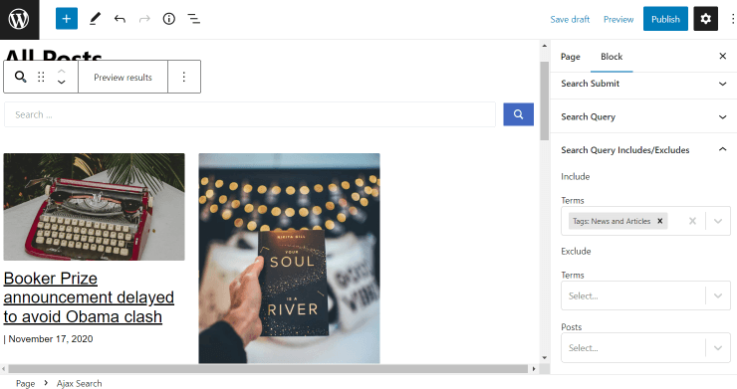Click Save draft

570,19
